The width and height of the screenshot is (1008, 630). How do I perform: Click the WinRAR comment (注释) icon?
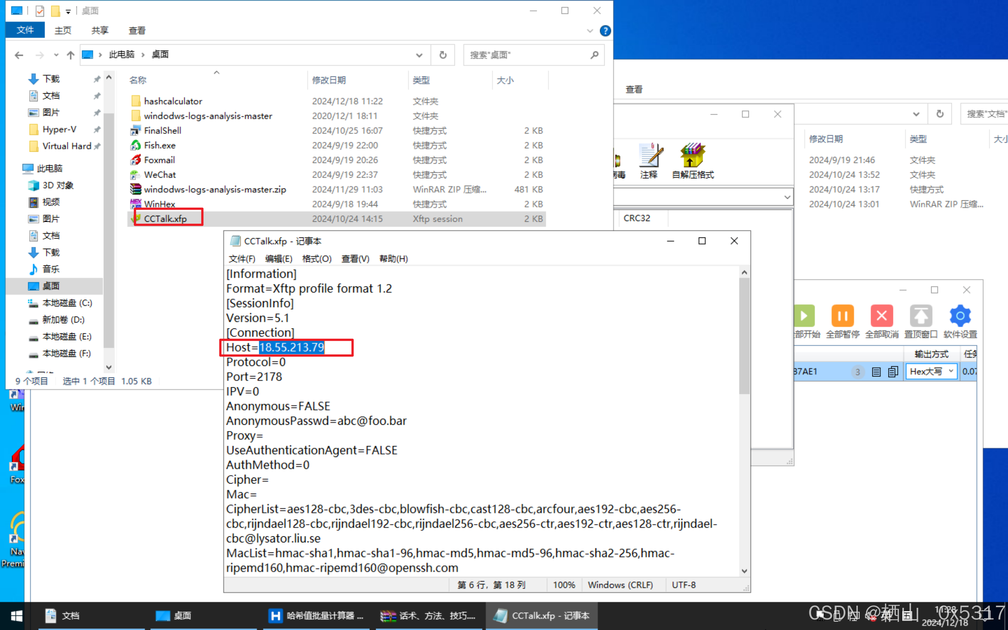tap(649, 156)
